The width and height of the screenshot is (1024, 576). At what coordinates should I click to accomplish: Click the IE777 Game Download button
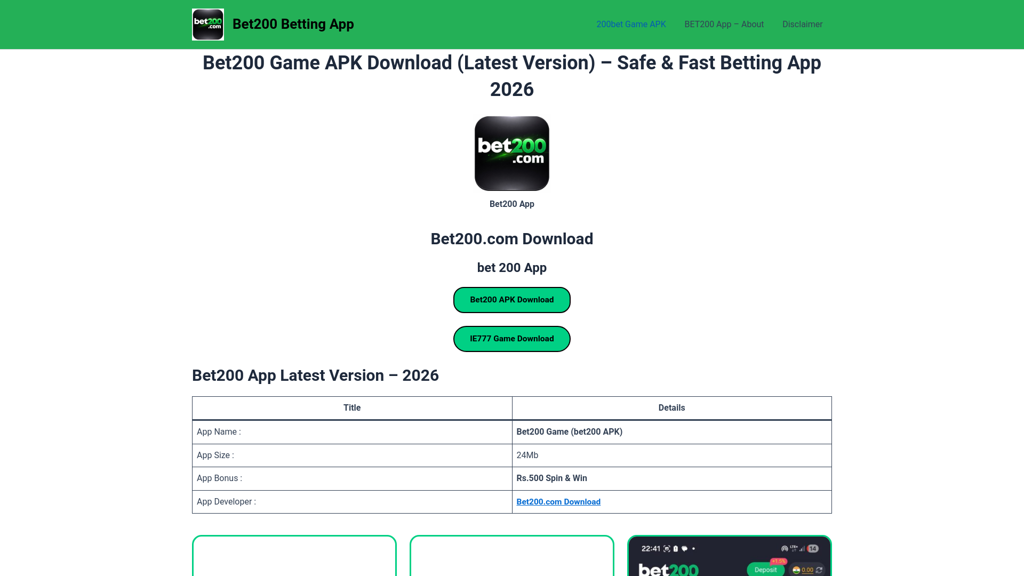[x=512, y=339]
